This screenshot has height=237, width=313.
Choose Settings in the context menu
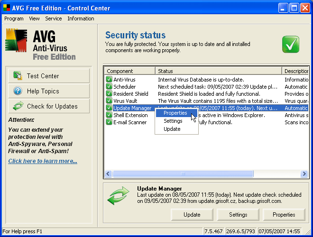point(176,121)
